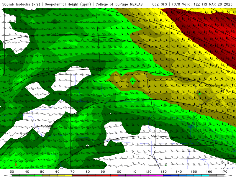236x177 pixels.
Task: Click the 160 value on the color scale
Action: click(209, 172)
